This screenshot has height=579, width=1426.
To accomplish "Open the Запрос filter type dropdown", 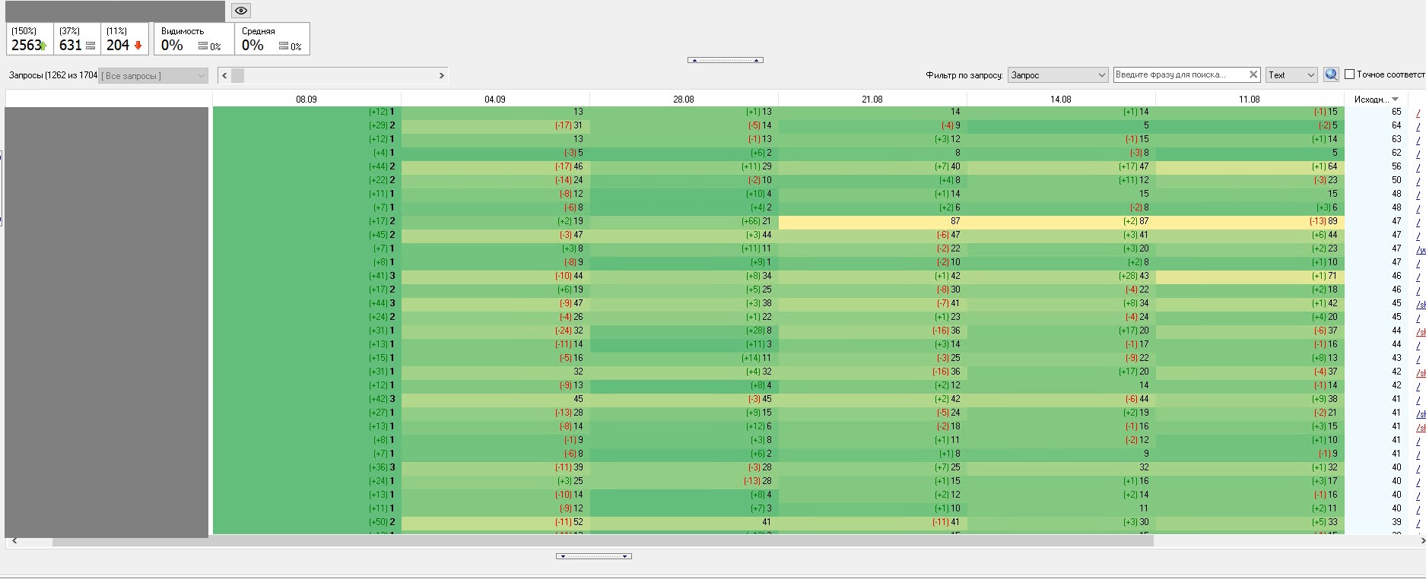I will [1058, 75].
